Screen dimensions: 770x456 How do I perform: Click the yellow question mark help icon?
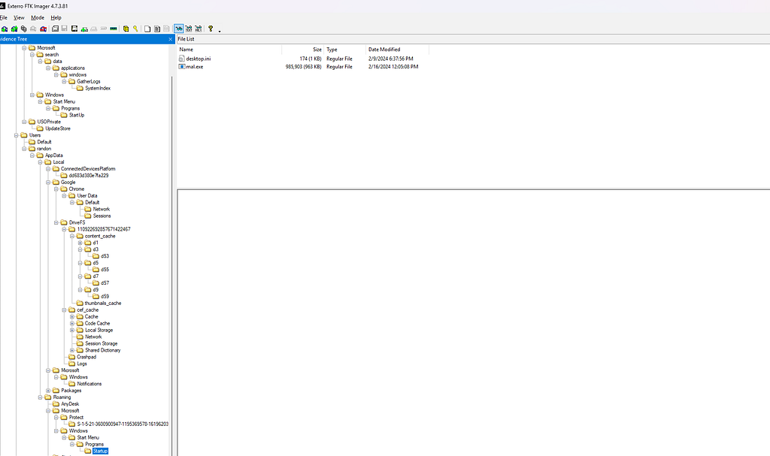click(x=211, y=29)
